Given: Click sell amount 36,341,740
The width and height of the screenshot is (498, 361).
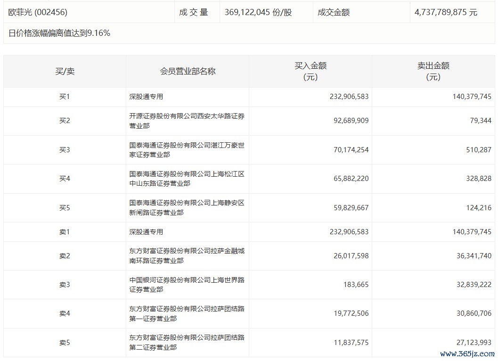Looking at the screenshot, I should pos(474,256).
